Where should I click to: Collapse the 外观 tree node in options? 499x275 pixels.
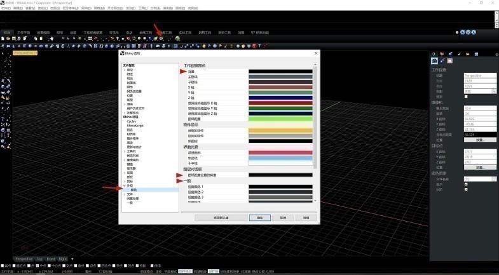coord(124,185)
